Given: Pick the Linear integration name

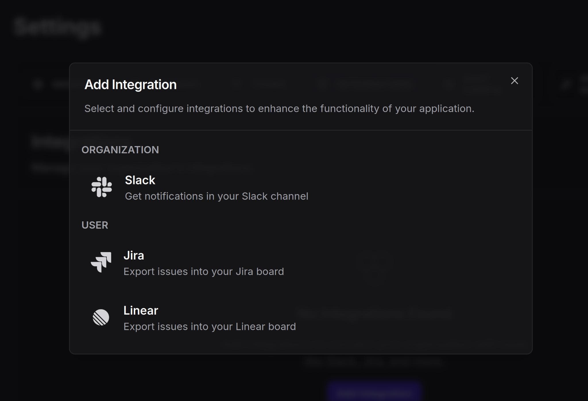Looking at the screenshot, I should tap(141, 311).
